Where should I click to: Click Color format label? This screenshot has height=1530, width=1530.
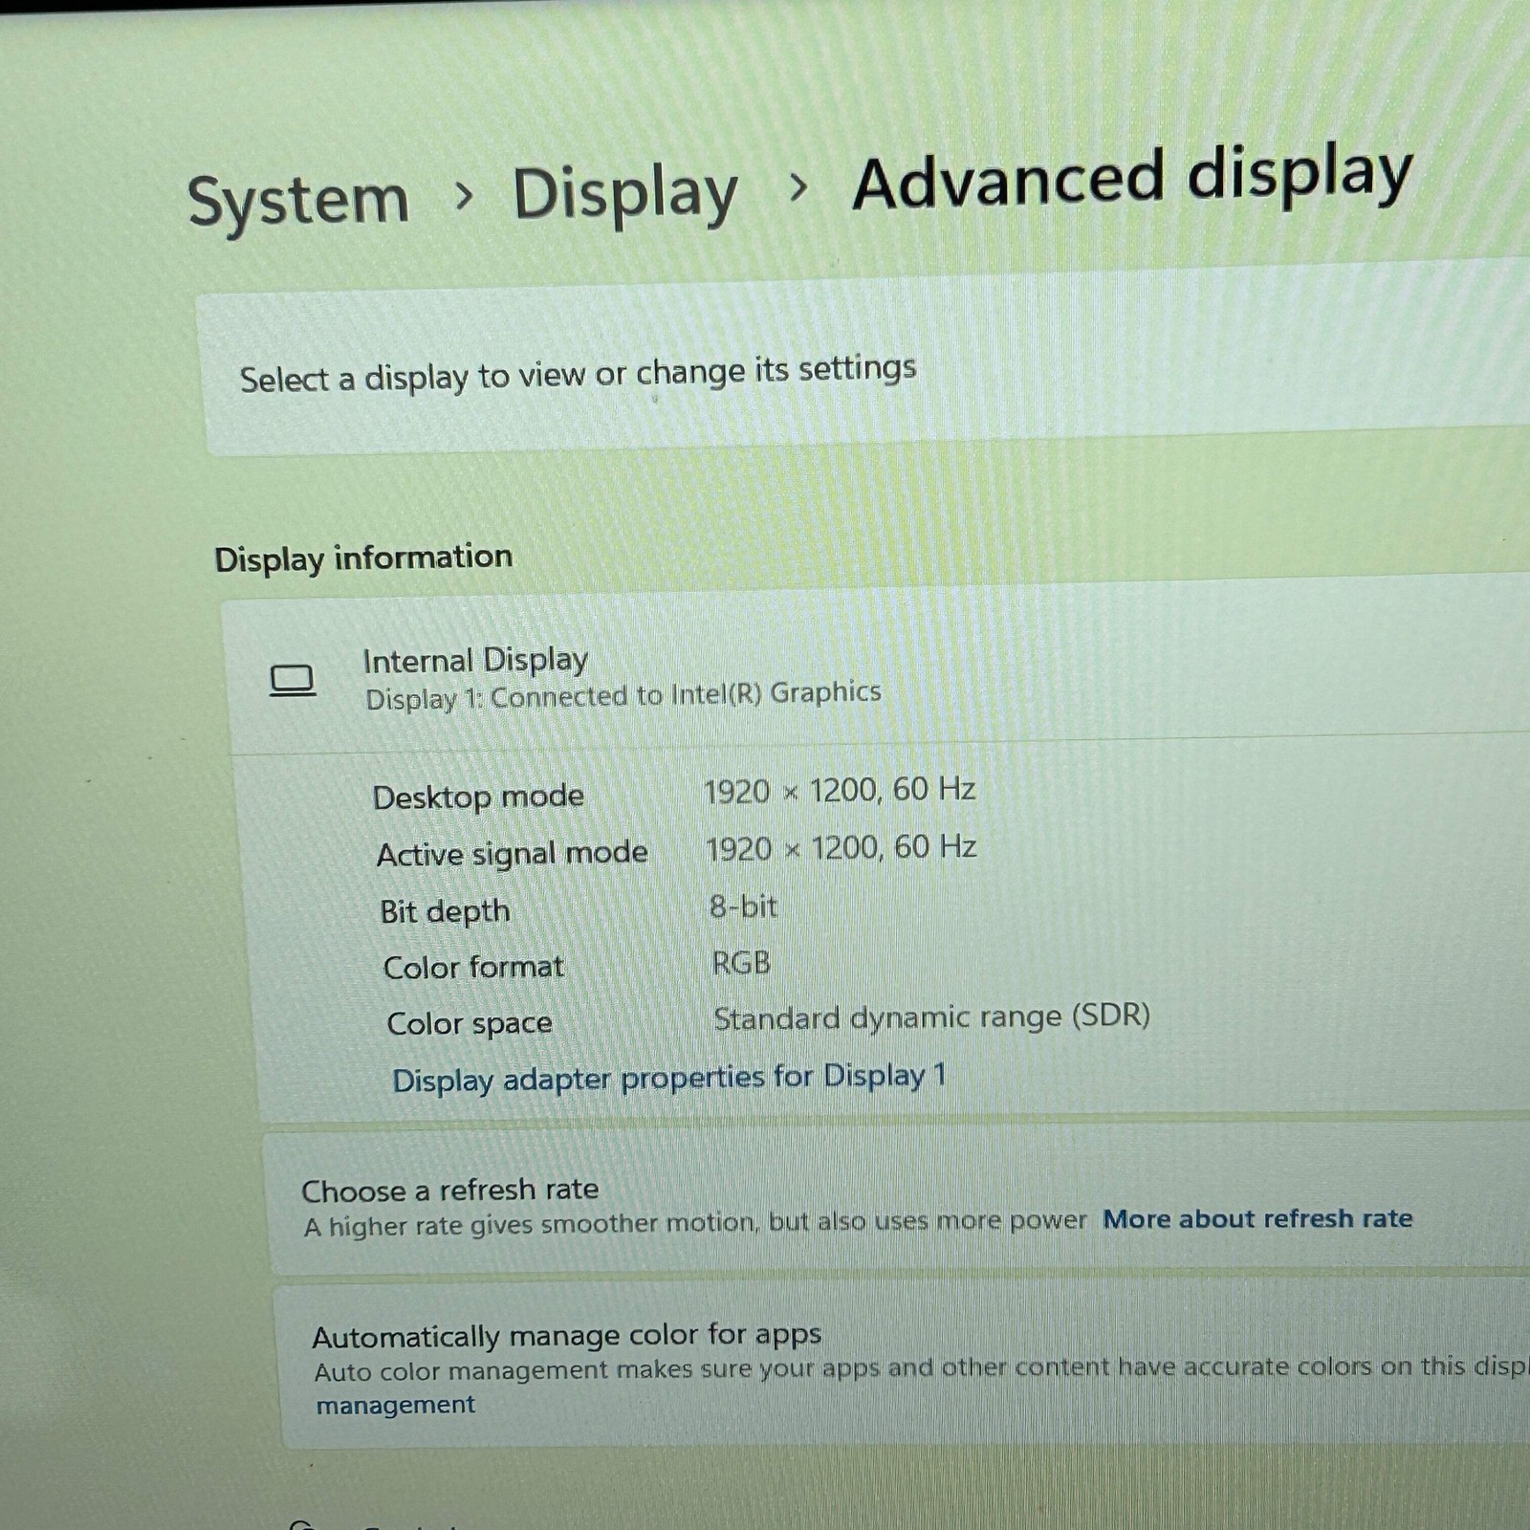point(473,967)
